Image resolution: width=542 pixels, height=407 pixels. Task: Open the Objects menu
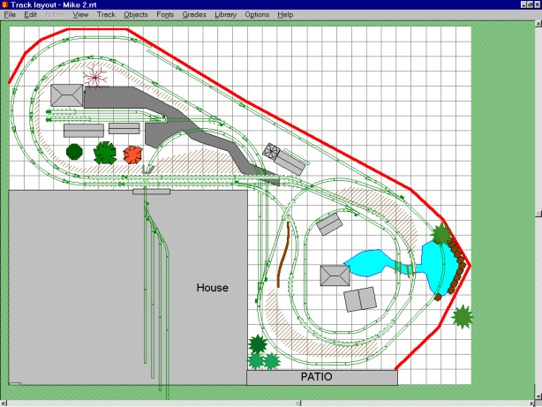pyautogui.click(x=136, y=14)
